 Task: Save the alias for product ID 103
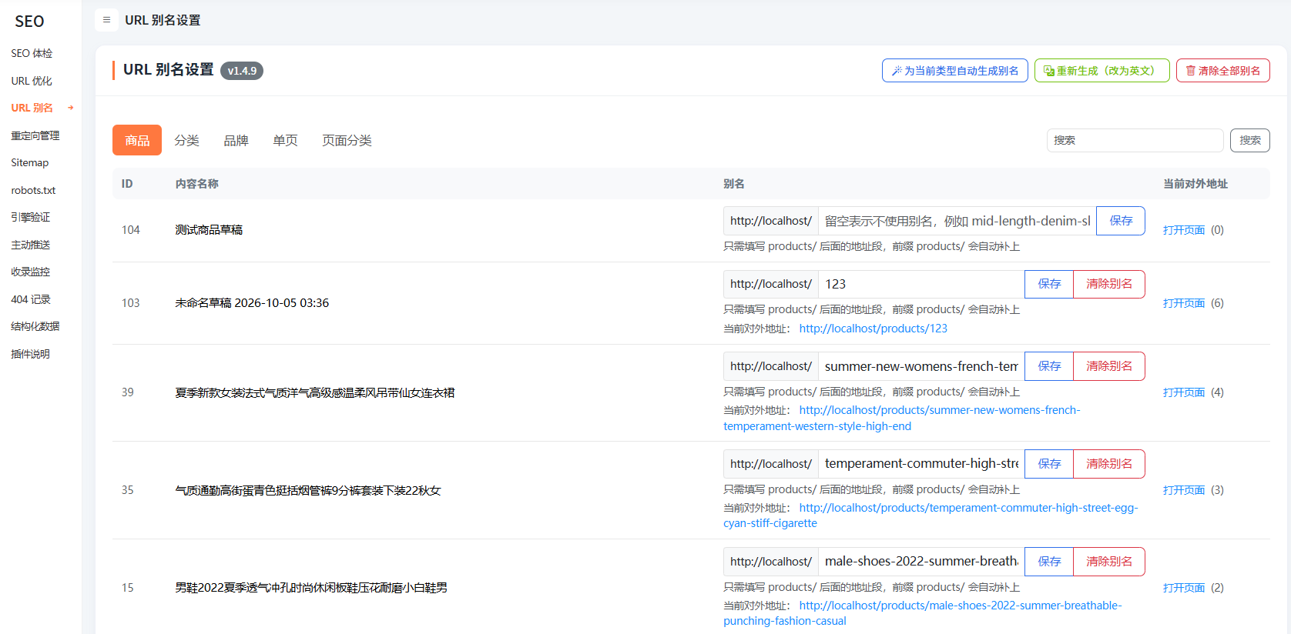tap(1049, 284)
